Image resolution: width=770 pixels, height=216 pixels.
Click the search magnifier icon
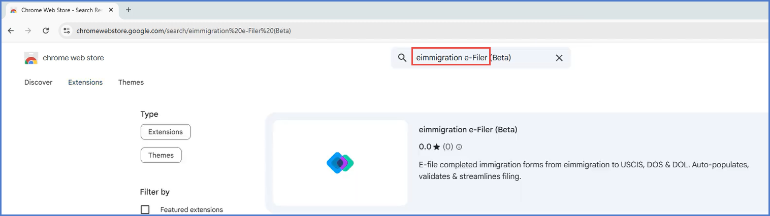tap(402, 58)
